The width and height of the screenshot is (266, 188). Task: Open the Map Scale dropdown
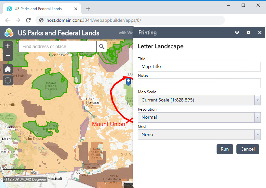[x=199, y=100]
